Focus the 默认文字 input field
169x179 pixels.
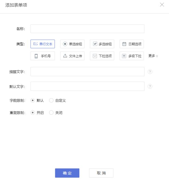(x=87, y=86)
